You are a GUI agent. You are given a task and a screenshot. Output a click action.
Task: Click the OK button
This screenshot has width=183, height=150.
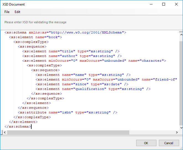146,143
